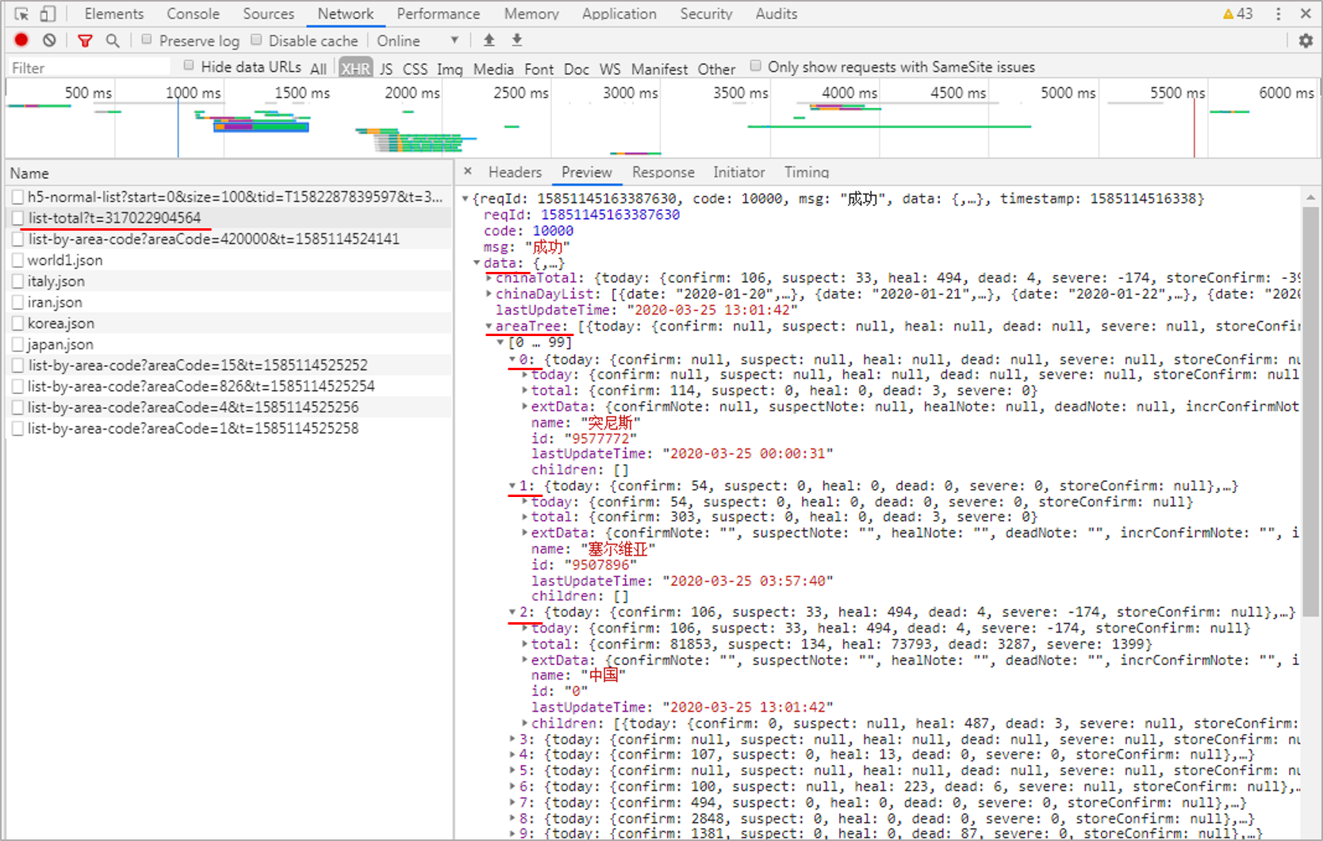Import HAR file upload arrow icon
Viewport: 1323px width, 841px height.
489,40
